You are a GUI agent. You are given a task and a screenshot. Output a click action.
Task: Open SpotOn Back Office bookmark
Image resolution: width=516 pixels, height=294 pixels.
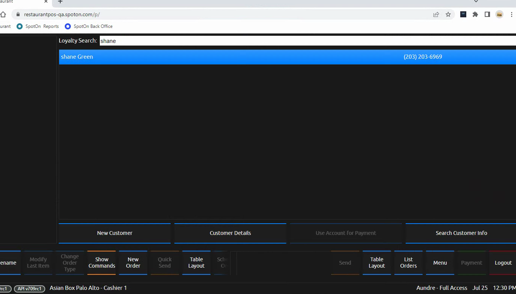tap(89, 26)
